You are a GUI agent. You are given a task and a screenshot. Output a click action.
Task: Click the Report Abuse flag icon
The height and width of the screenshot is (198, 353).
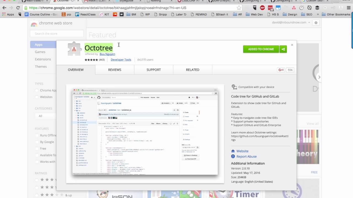[x=233, y=156]
